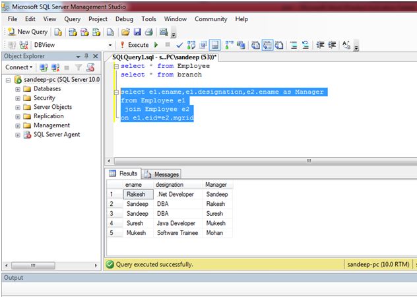Expand the Databases tree node

click(17, 88)
